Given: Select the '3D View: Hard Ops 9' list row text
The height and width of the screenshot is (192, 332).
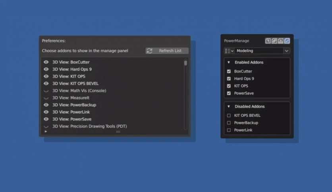Looking at the screenshot, I should 72,69.
